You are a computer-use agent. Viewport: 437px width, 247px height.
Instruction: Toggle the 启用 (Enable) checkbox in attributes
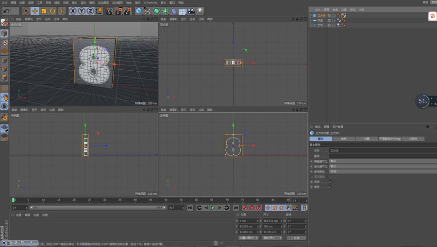(x=330, y=182)
